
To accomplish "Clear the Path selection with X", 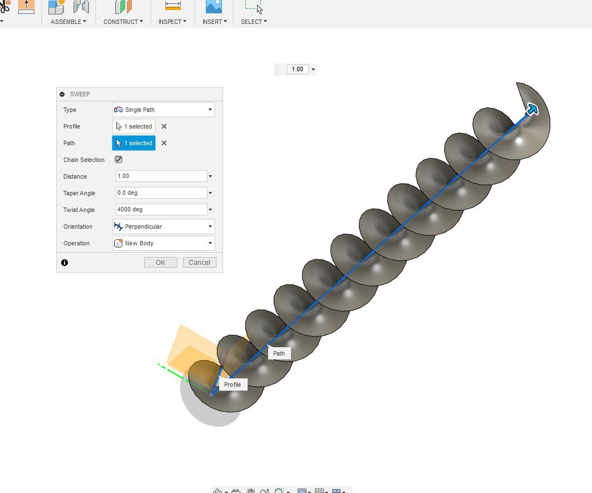I will click(164, 143).
